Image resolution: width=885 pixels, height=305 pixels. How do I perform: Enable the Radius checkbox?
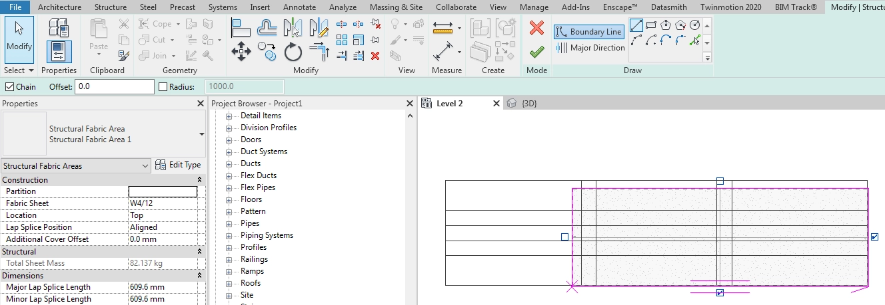click(x=163, y=87)
